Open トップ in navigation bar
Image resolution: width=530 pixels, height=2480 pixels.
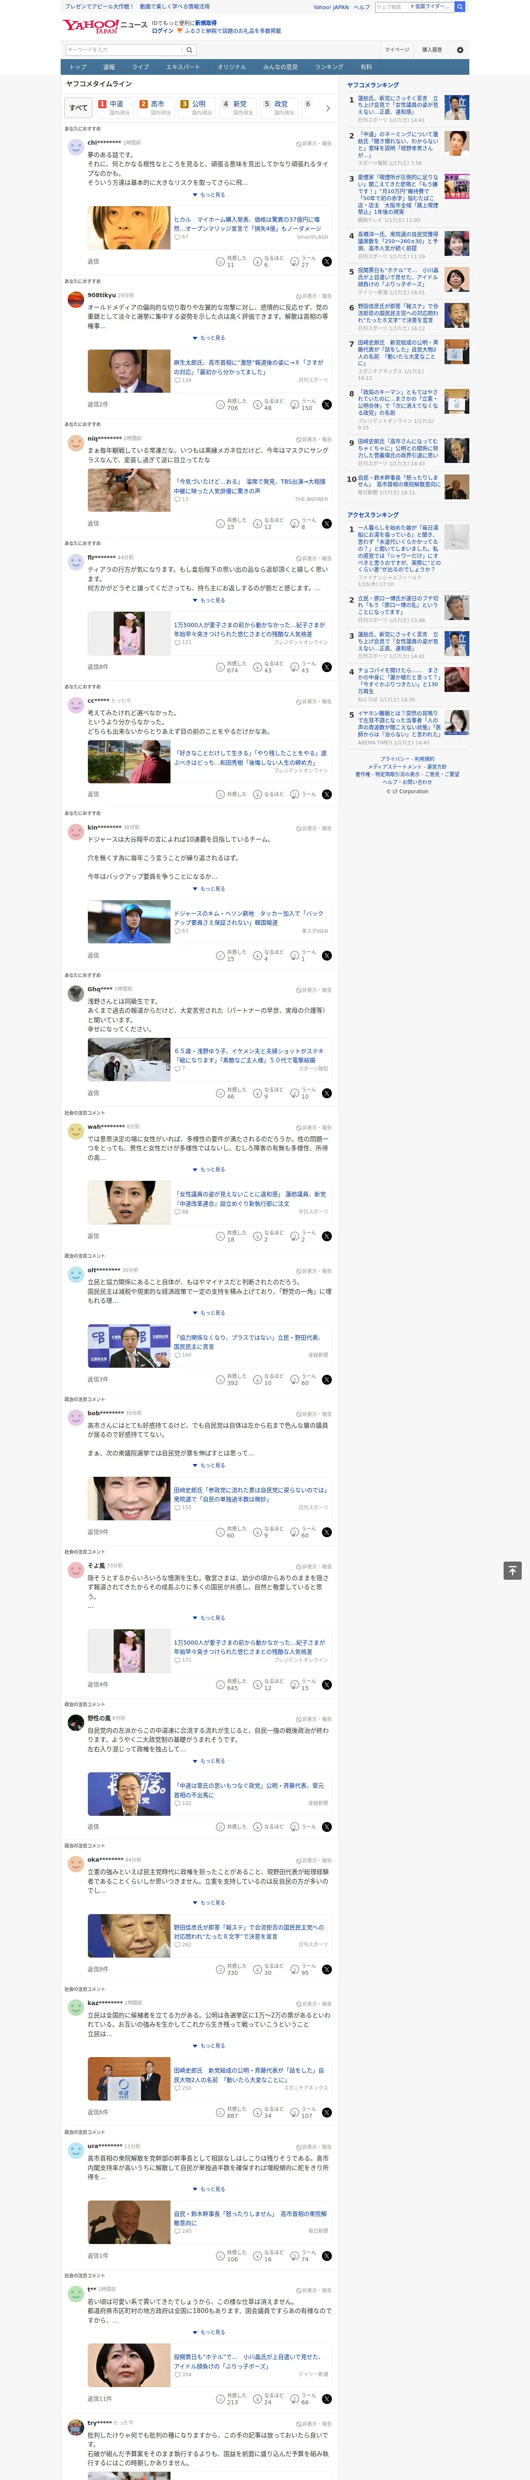[78, 67]
